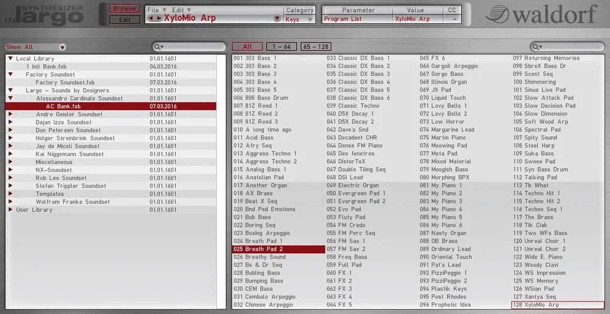Collapse Alessandro Cardinale Soundset

11,98
